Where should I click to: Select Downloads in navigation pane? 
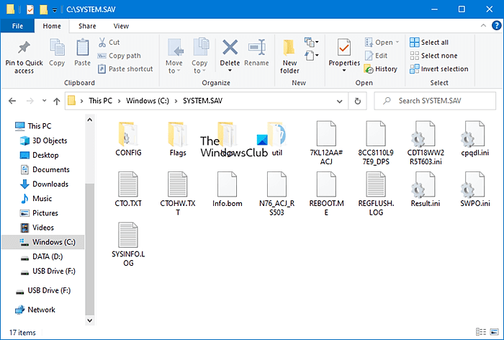click(x=50, y=184)
